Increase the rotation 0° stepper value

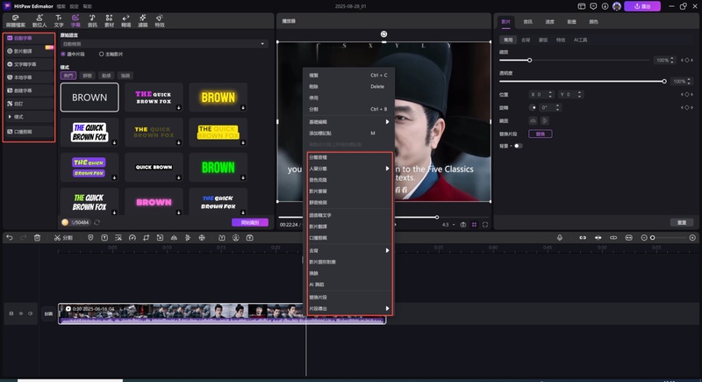tap(557, 105)
